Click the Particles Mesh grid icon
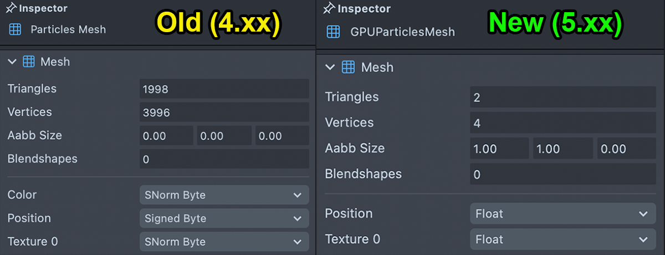665x255 pixels. [16, 29]
